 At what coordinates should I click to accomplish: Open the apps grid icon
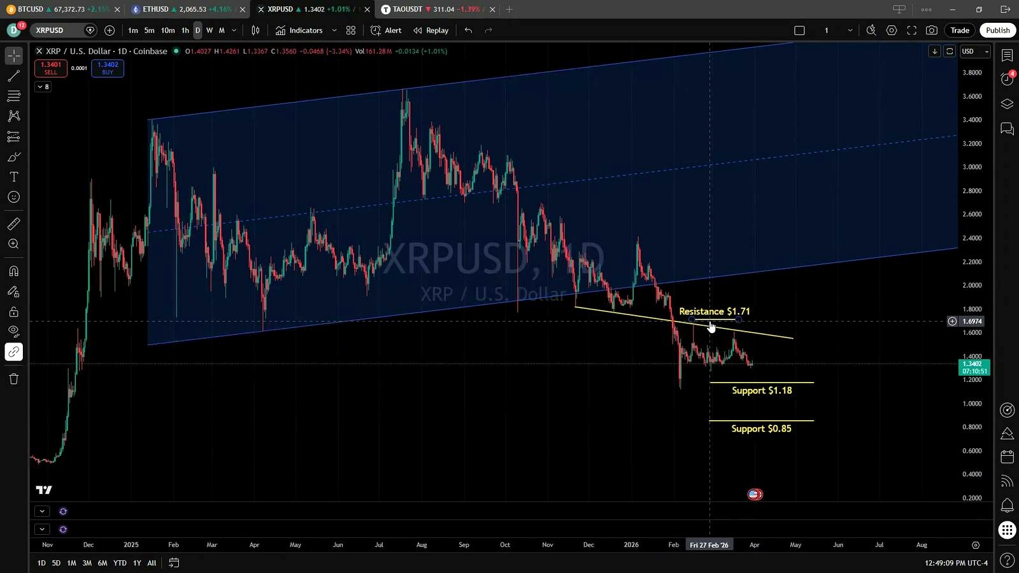click(1007, 530)
